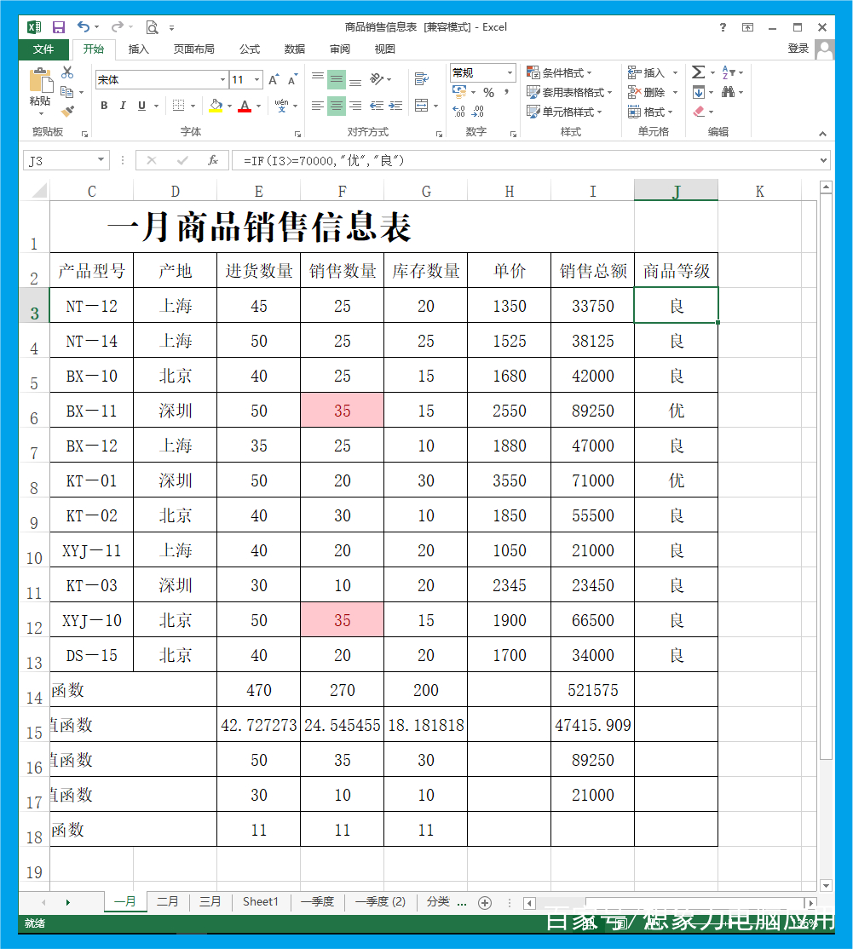
Task: Open the 文件 File tab
Action: 43,49
